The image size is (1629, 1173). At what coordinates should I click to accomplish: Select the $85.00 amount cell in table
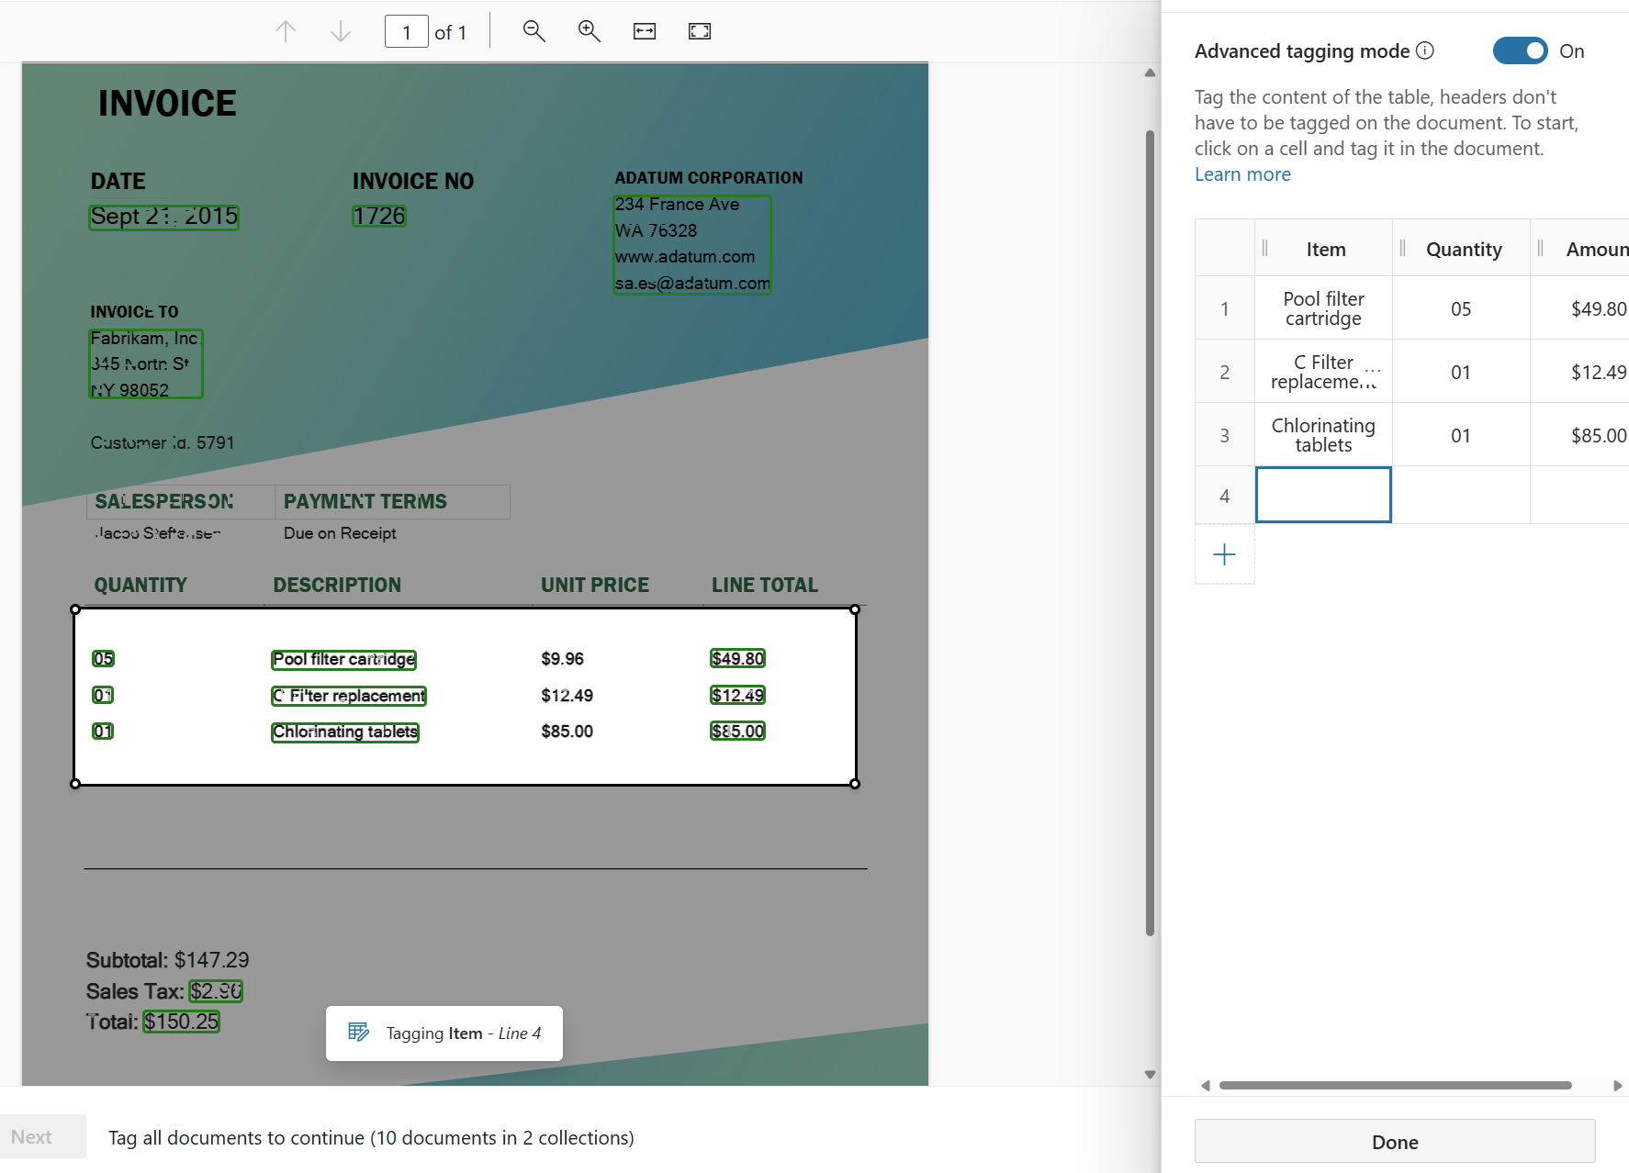point(1581,435)
